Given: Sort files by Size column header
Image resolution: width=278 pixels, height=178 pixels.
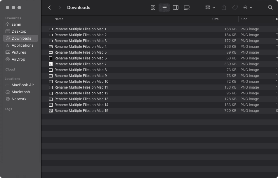Looking at the screenshot, I should (x=216, y=19).
